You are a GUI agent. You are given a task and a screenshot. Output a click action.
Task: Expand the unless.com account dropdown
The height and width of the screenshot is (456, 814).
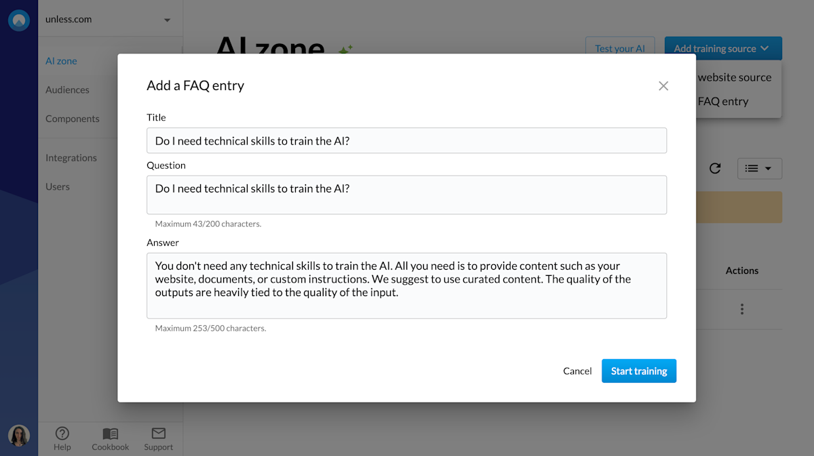(x=167, y=20)
